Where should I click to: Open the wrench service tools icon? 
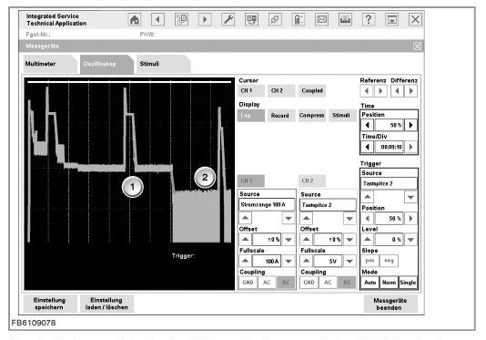click(x=228, y=20)
